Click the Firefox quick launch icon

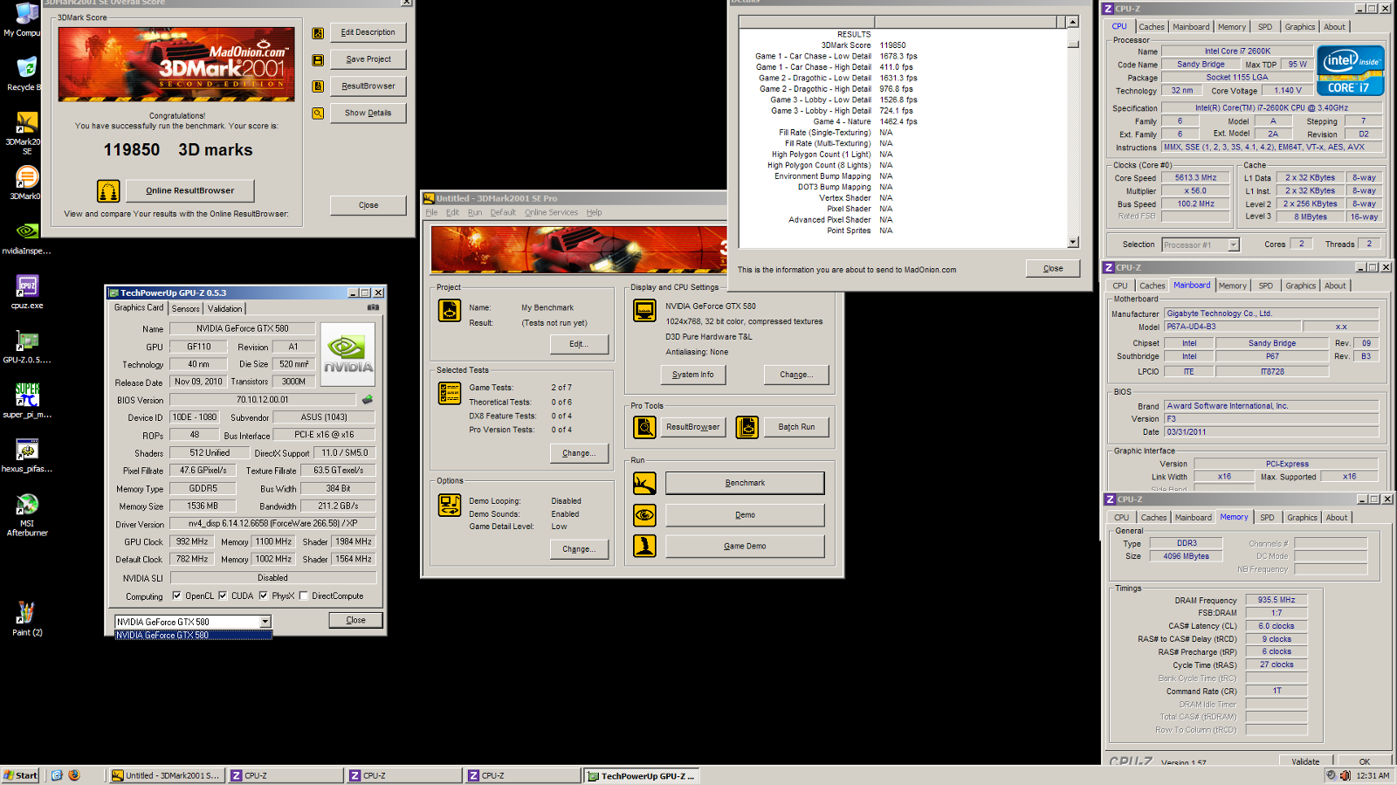pyautogui.click(x=74, y=775)
